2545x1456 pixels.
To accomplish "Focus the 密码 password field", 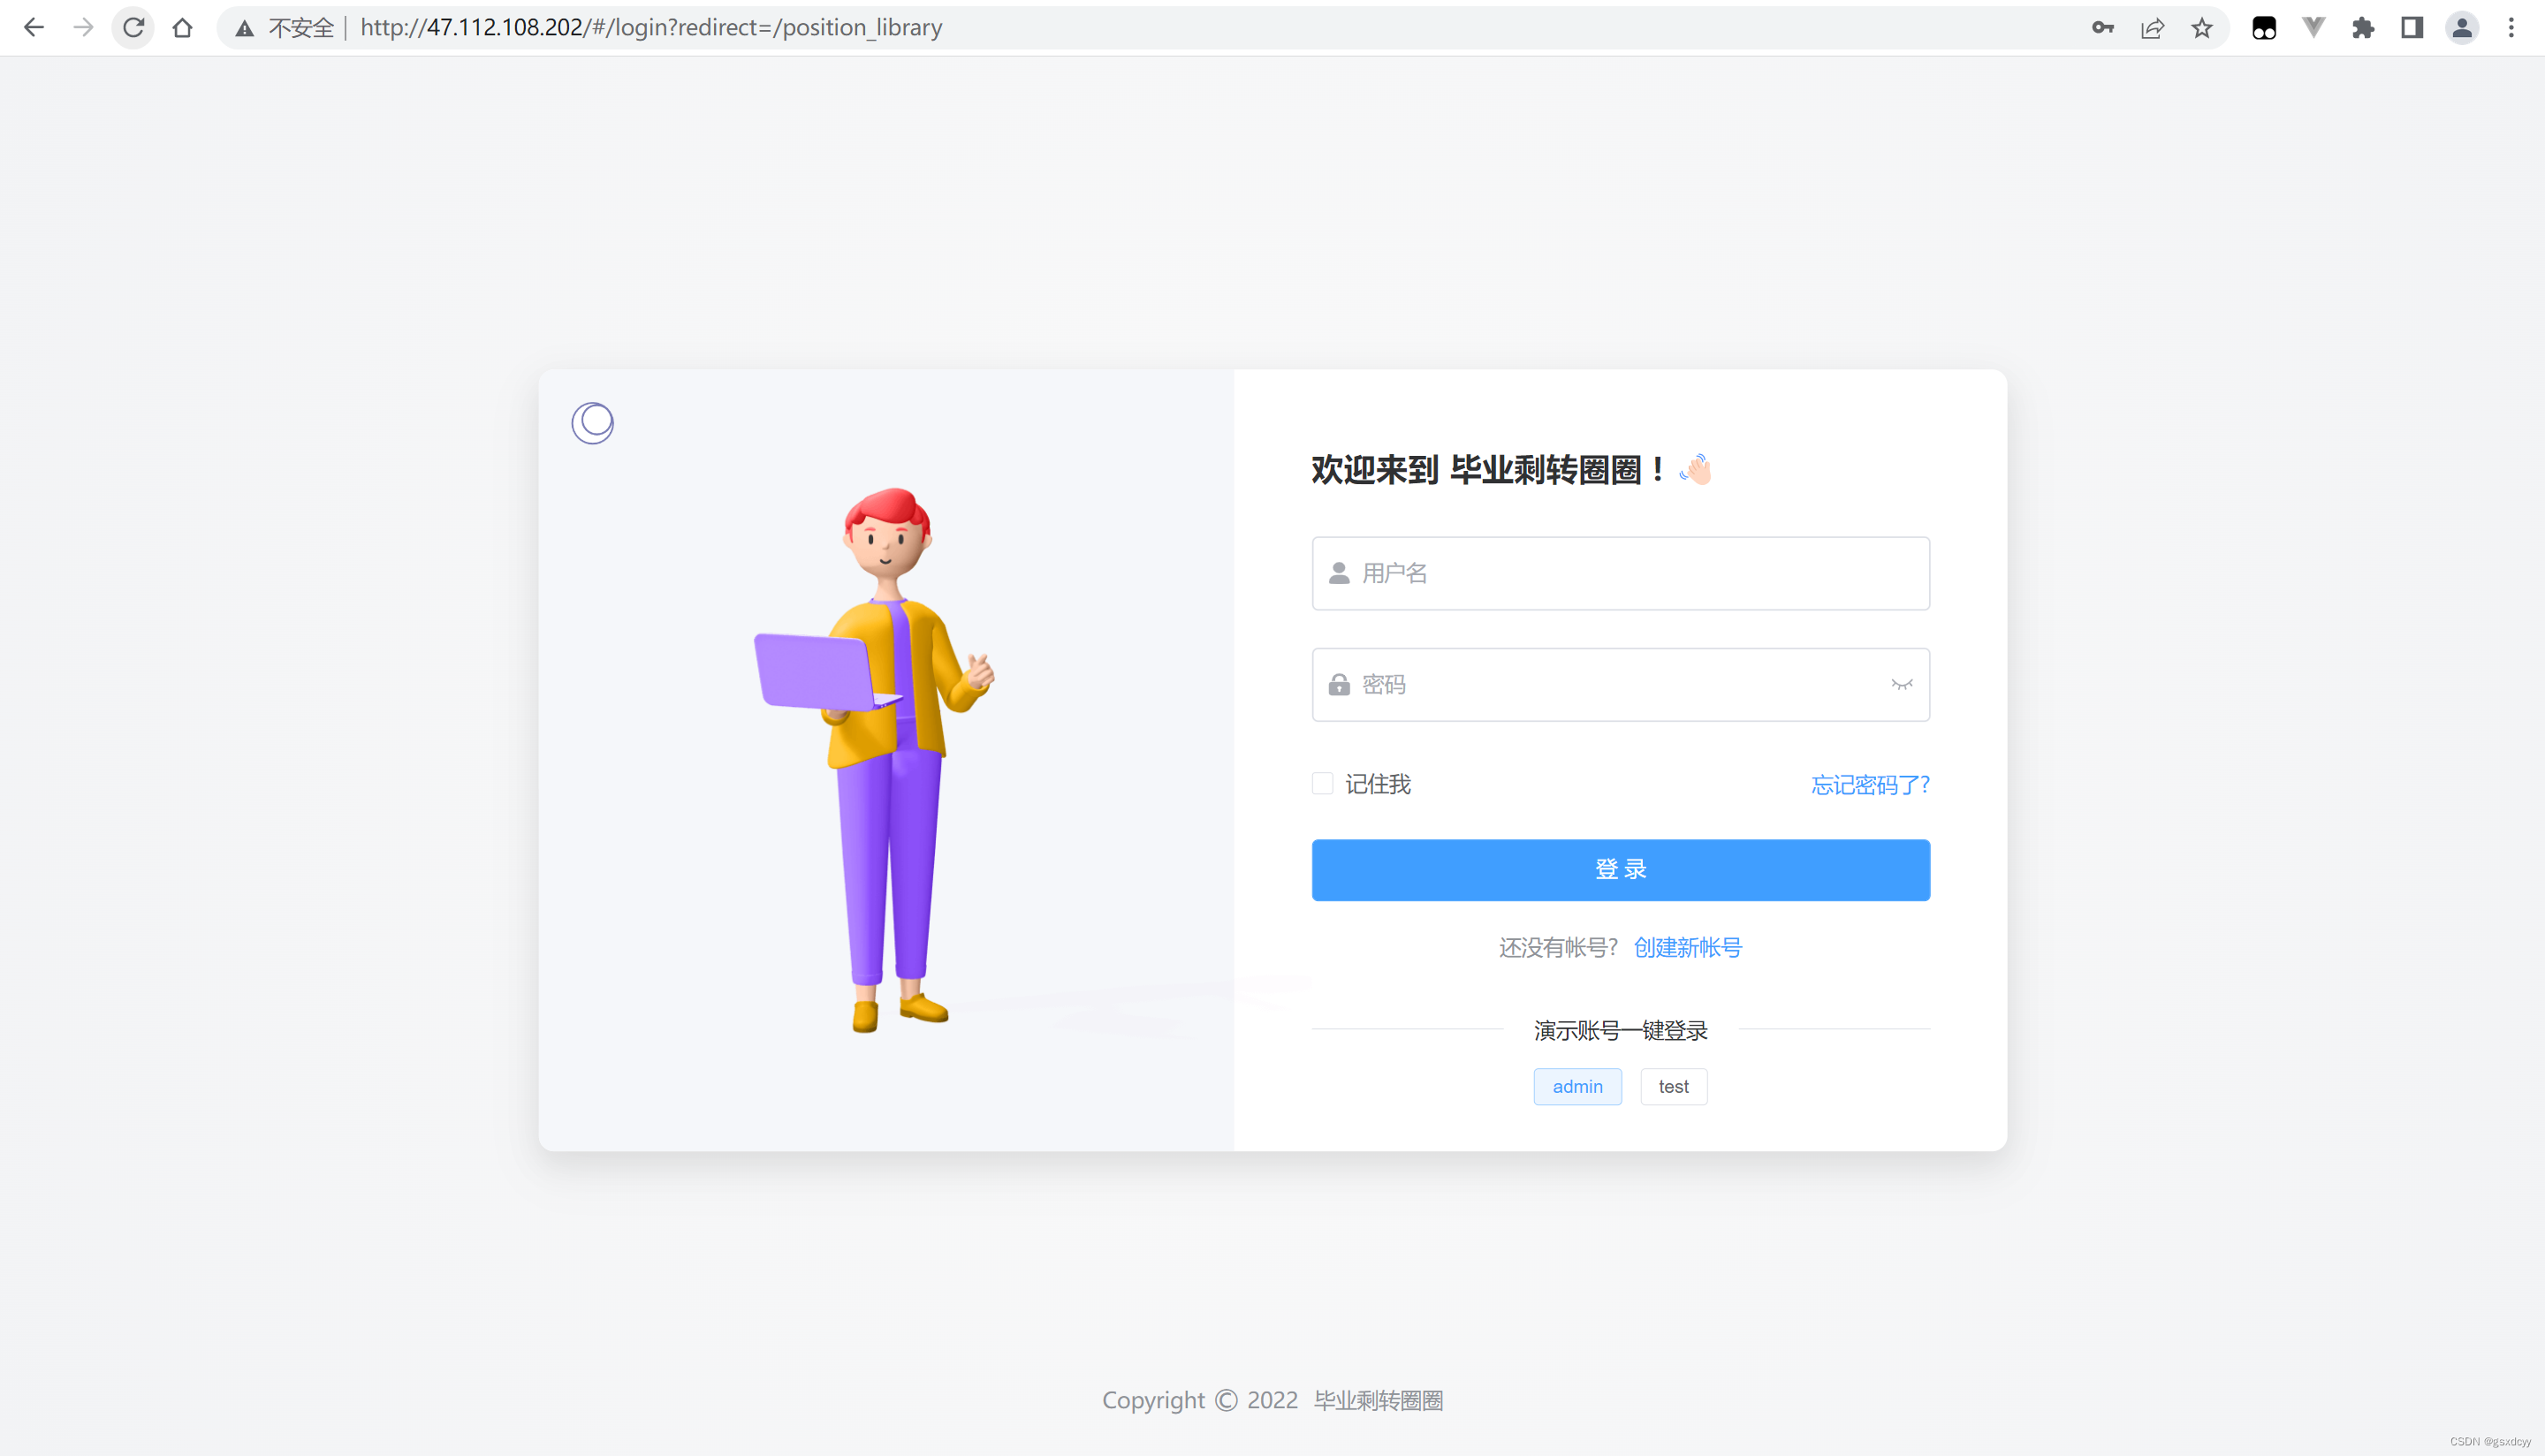I will tap(1620, 685).
